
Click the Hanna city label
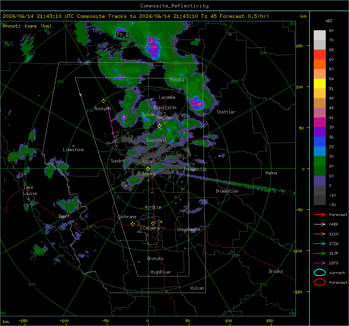click(271, 173)
